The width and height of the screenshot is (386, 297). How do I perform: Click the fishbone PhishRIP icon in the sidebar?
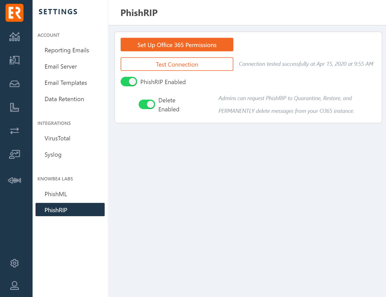(x=14, y=180)
